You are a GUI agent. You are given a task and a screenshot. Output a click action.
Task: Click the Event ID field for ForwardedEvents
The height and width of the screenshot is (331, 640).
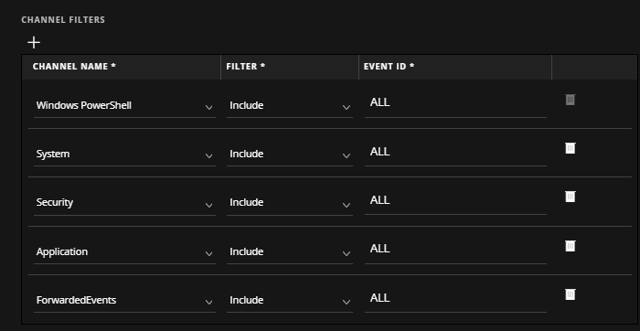[x=455, y=301]
